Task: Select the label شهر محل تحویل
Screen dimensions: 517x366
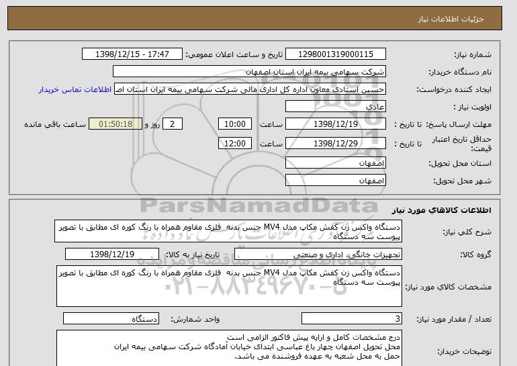Action: [x=462, y=181]
